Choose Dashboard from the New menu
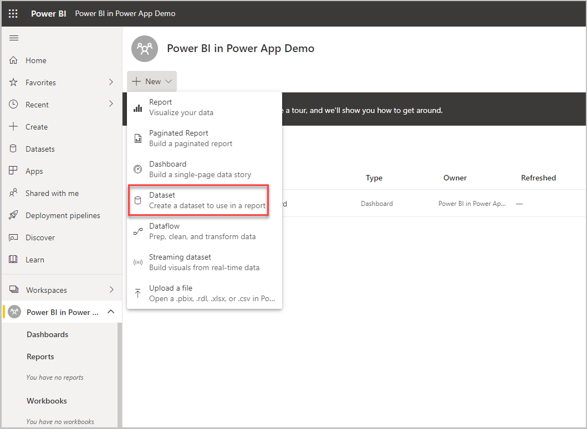The height and width of the screenshot is (429, 587). point(205,169)
